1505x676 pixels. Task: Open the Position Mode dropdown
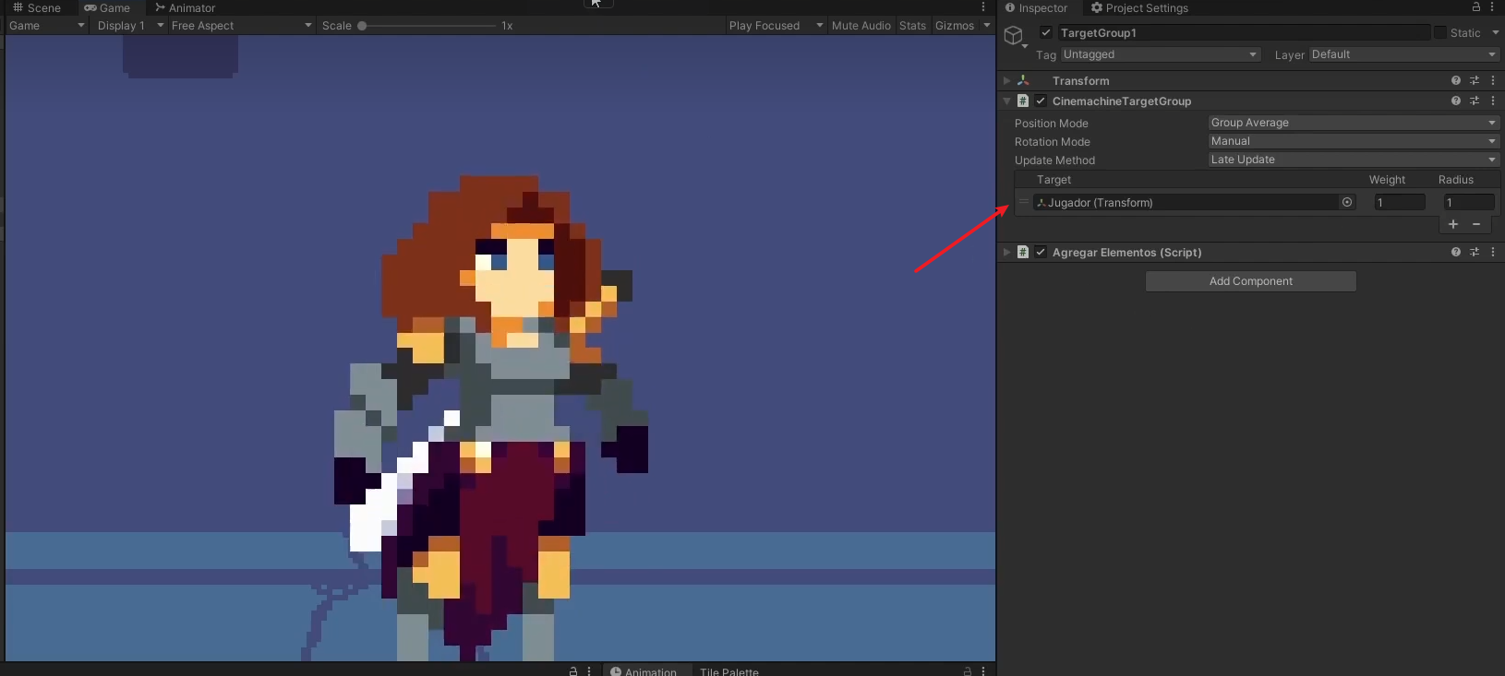[1354, 123]
